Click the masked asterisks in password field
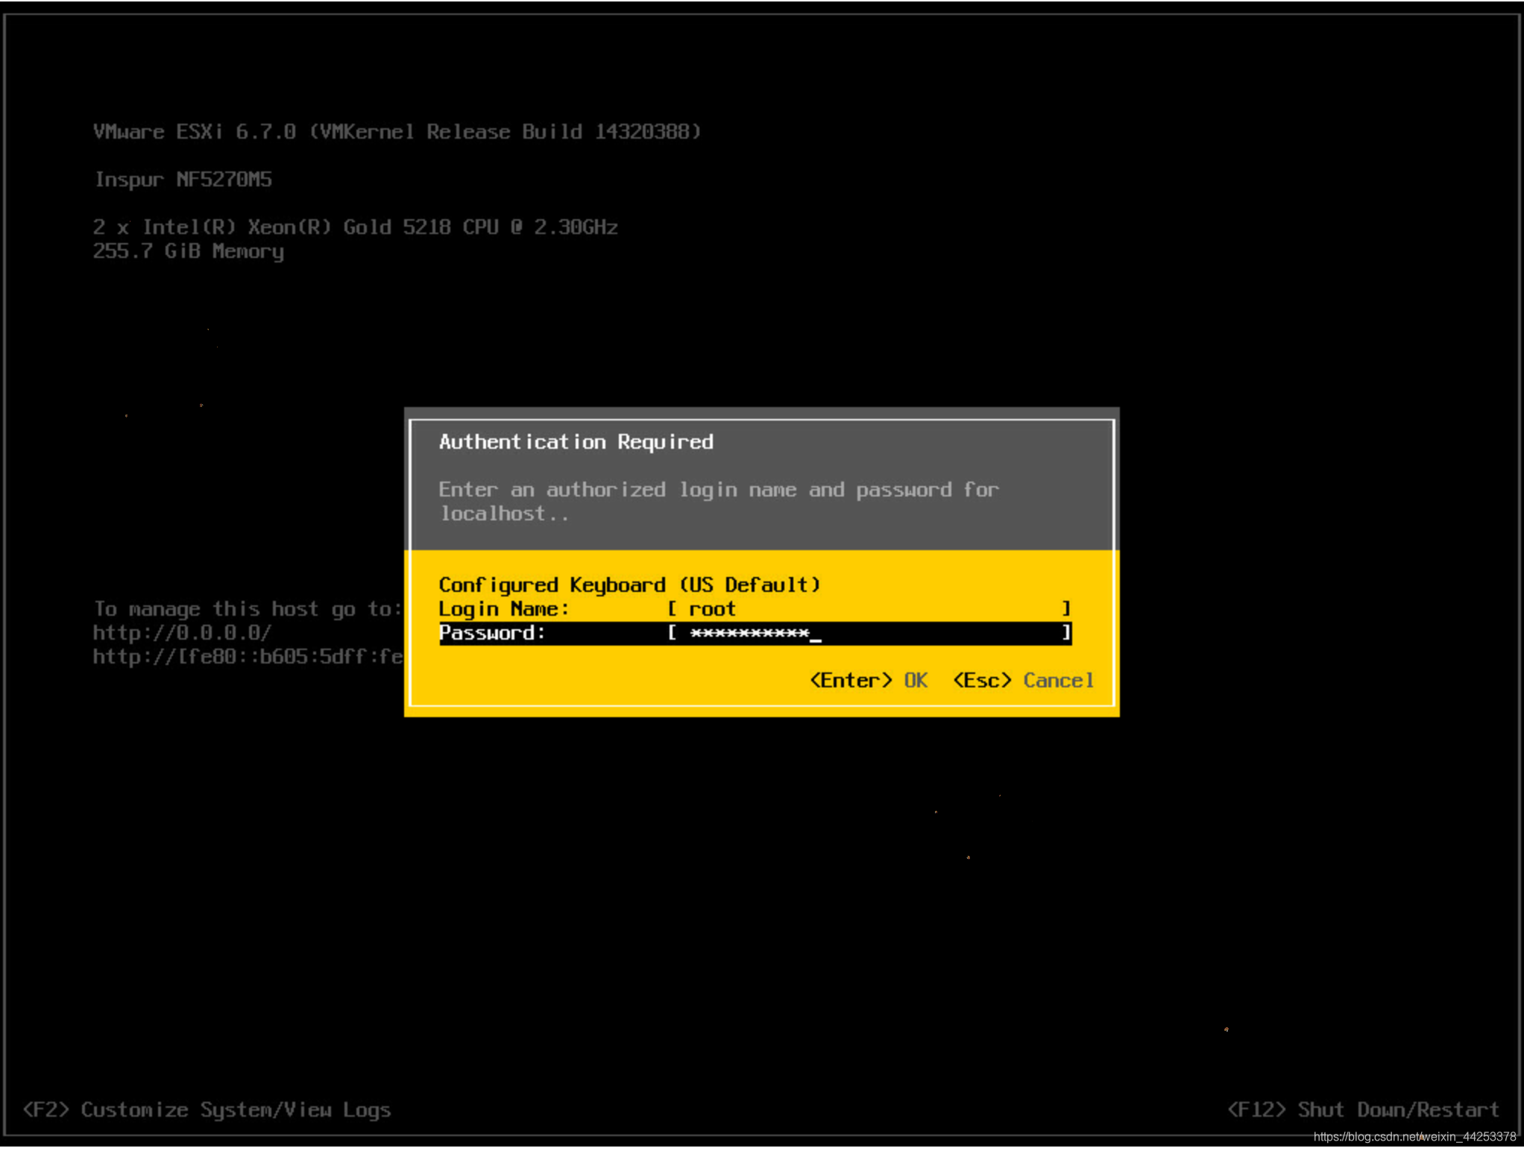The height and width of the screenshot is (1151, 1524). [x=749, y=634]
